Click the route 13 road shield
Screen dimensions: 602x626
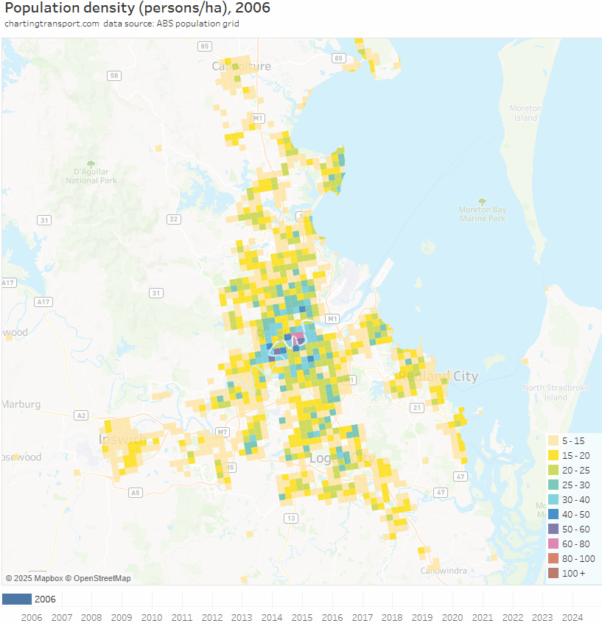point(291,518)
